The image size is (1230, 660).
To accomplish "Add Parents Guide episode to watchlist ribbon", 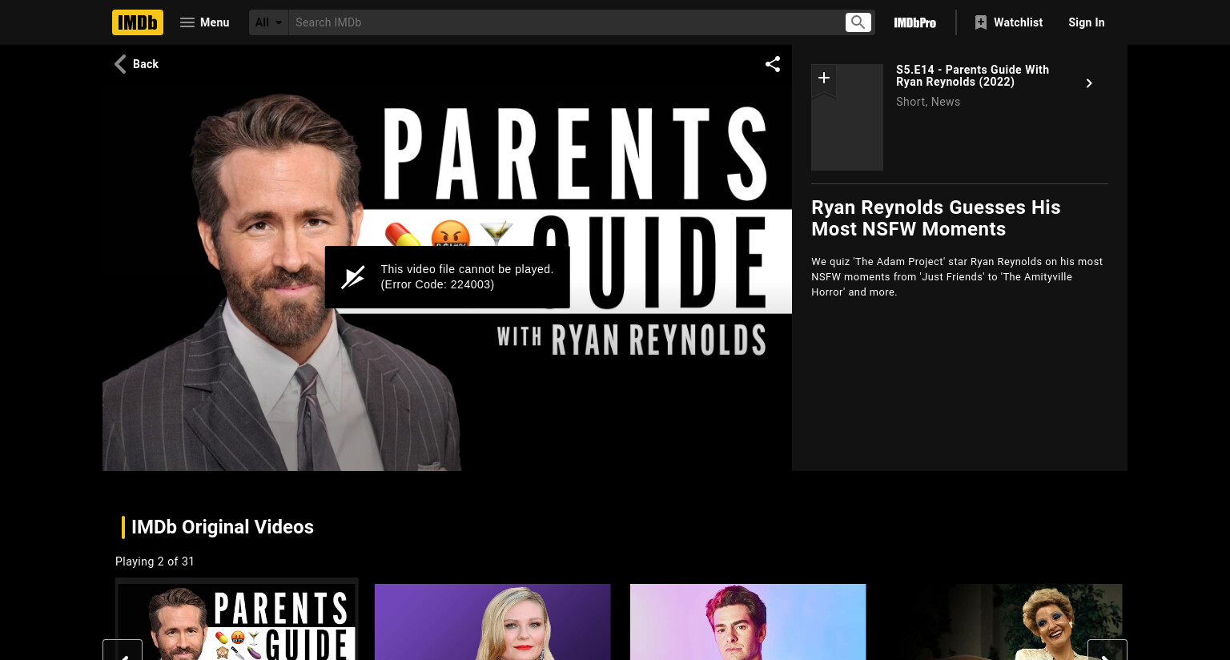I will pos(823,78).
